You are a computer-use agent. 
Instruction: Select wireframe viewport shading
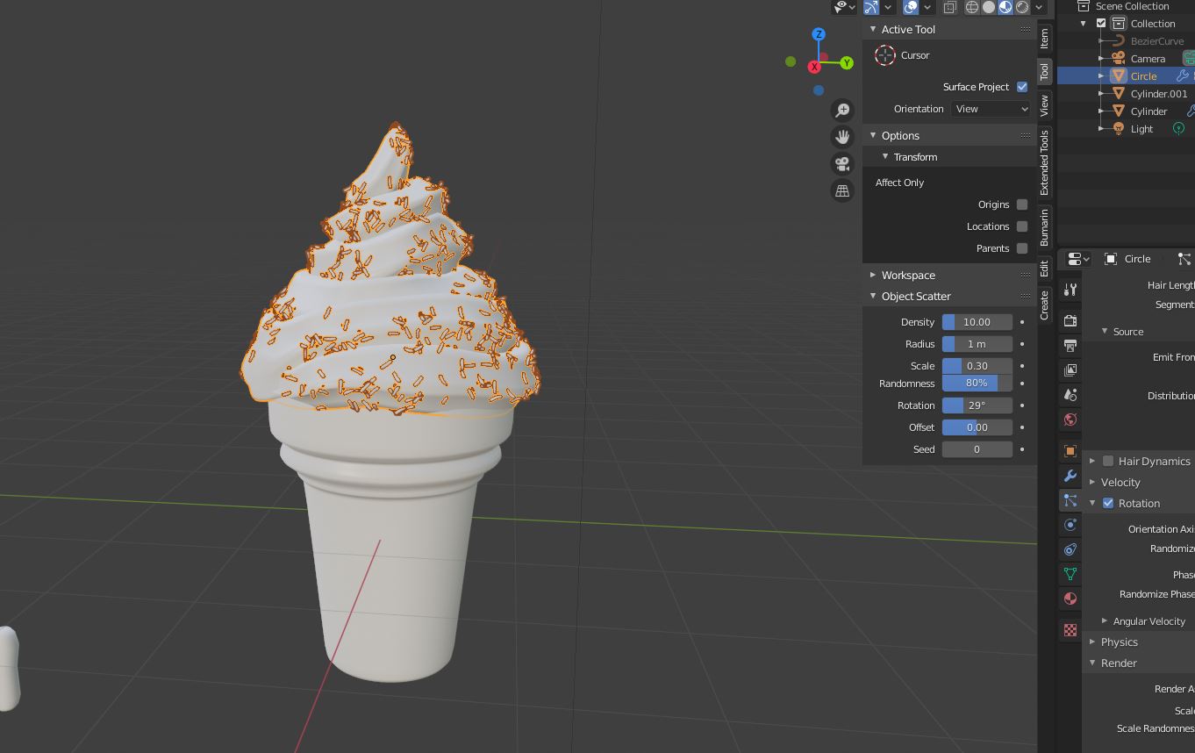pos(972,7)
